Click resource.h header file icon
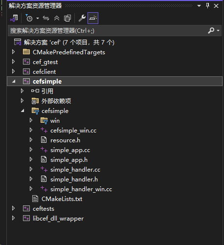224x245 pixels. pyautogui.click(x=44, y=140)
